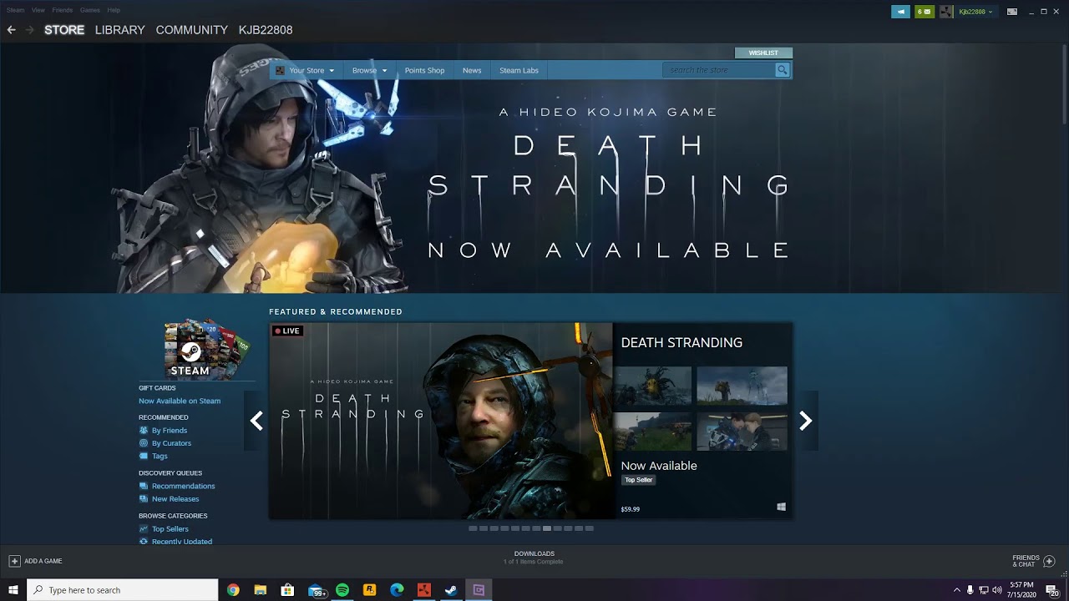Click Now Available on Steam link
Viewport: 1069px width, 601px height.
(180, 401)
